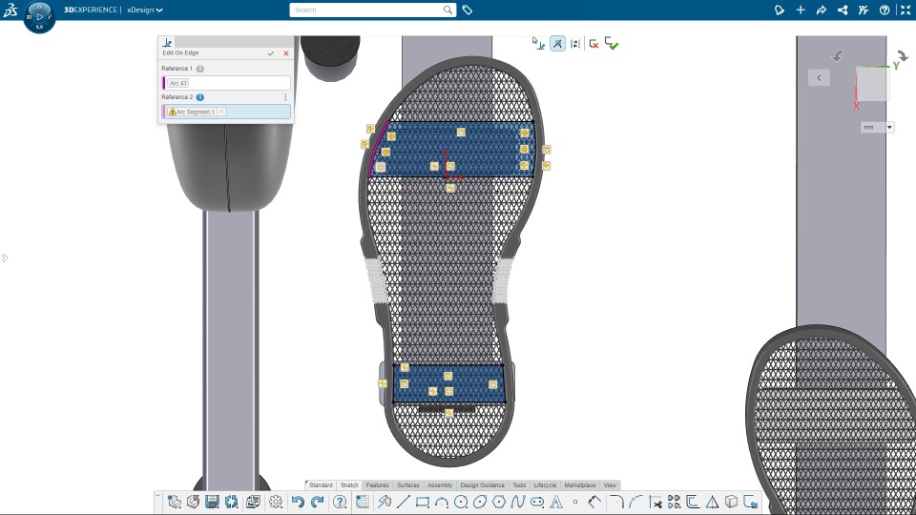Select the Rectangle tool
916x515 pixels.
[x=423, y=502]
